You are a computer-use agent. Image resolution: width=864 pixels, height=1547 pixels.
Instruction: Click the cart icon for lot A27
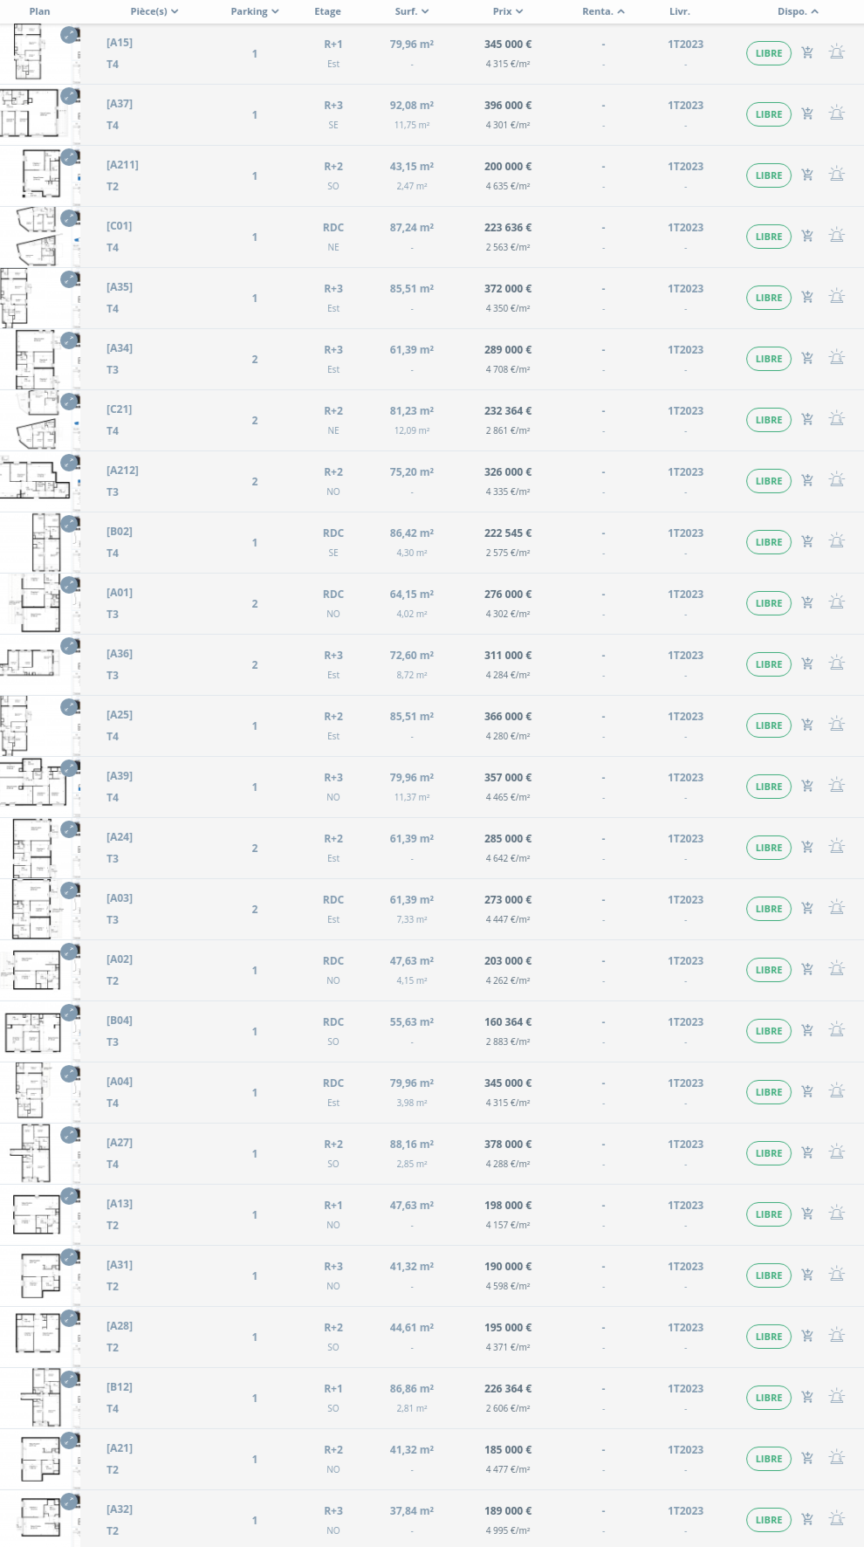point(807,1153)
